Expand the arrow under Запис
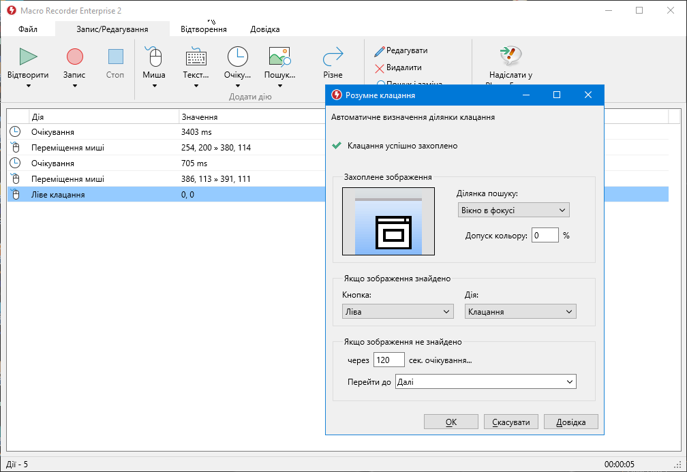Screen dimensions: 687x472 74,86
